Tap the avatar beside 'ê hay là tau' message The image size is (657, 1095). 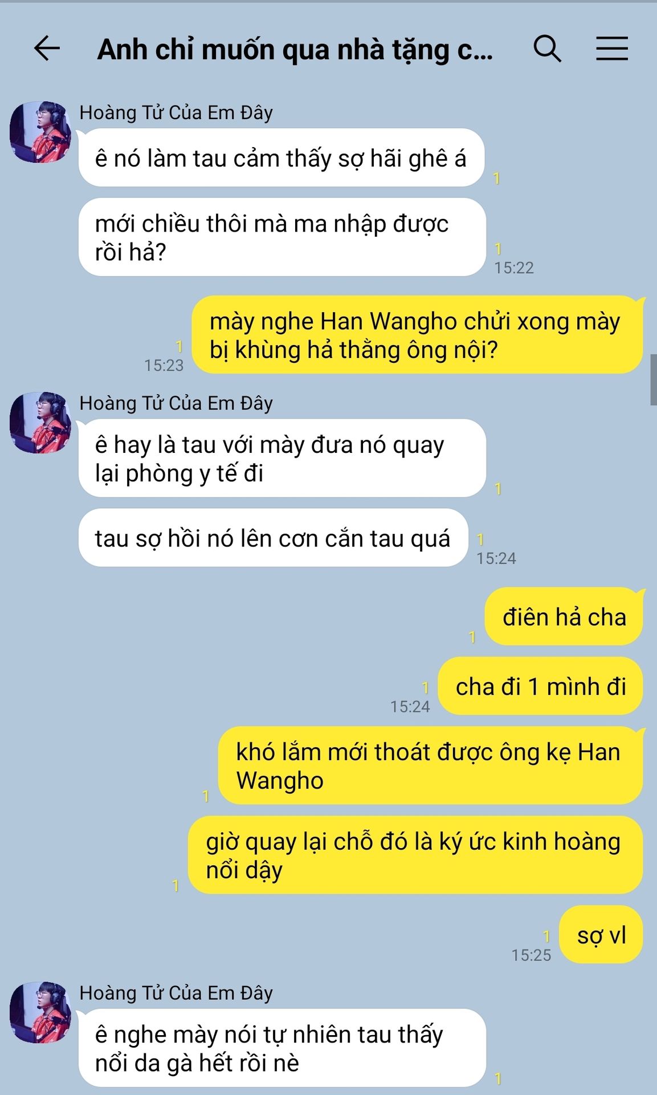coord(40,423)
